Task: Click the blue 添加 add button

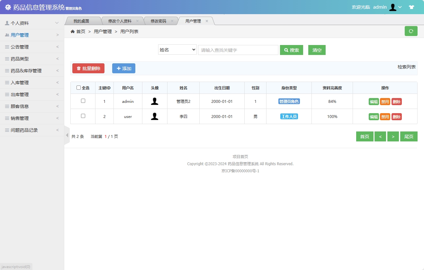Action: (x=123, y=68)
